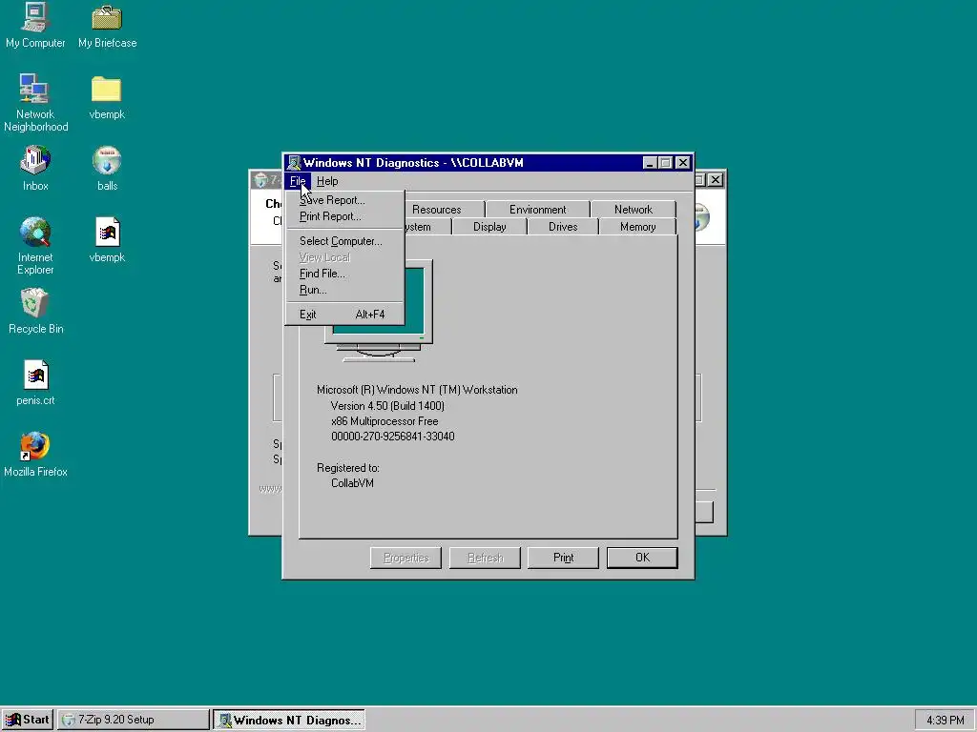Minimize the Windows NT Diagnostics window
Image resolution: width=977 pixels, height=732 pixels.
pos(649,163)
